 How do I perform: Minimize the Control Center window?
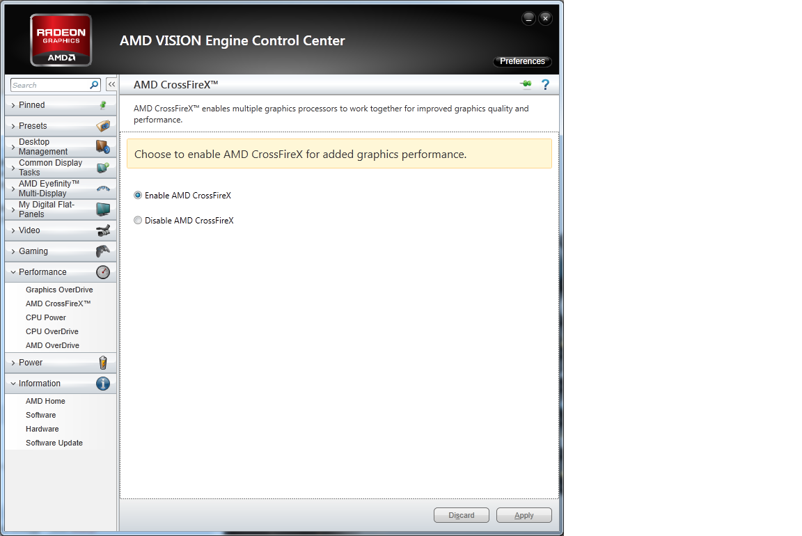528,18
